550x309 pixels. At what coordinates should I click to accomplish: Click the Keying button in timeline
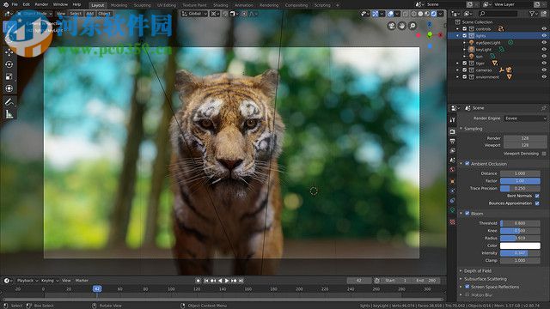pyautogui.click(x=49, y=281)
